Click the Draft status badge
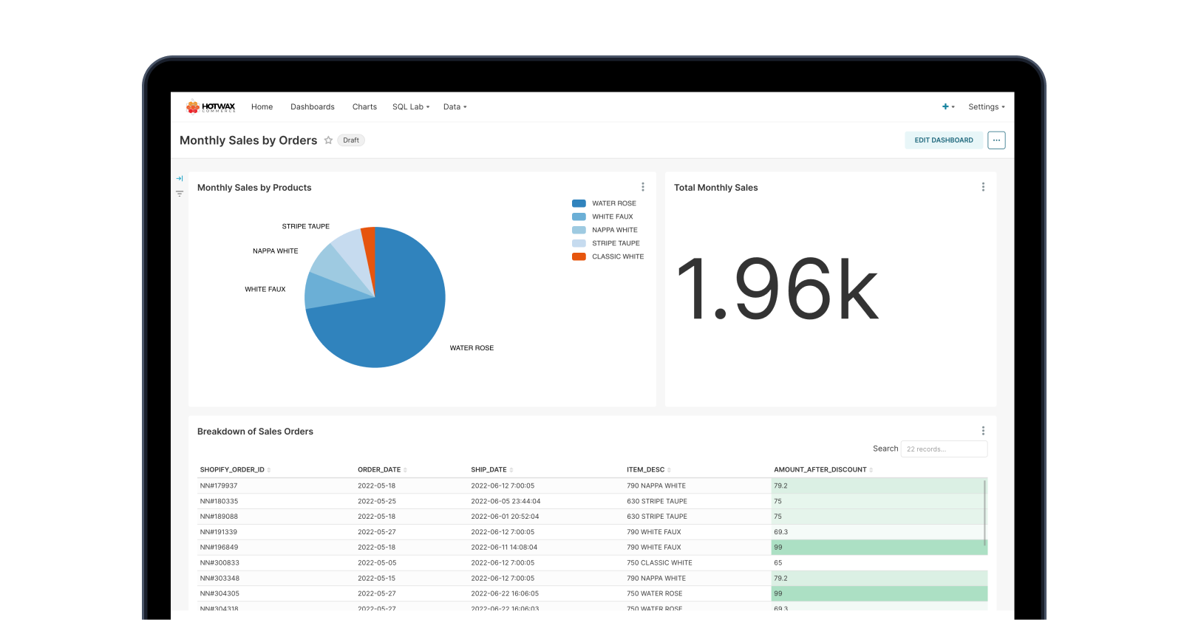This screenshot has height=620, width=1184. [x=351, y=140]
